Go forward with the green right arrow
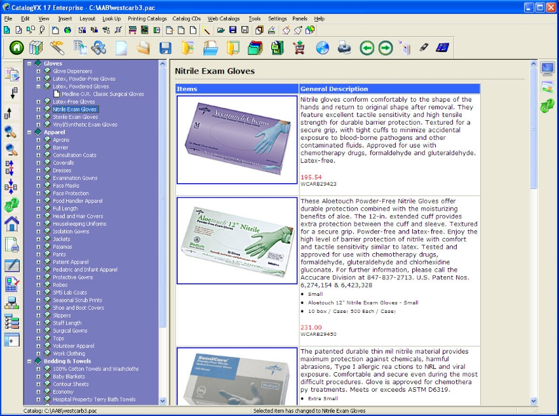The width and height of the screenshot is (559, 416). (386, 48)
